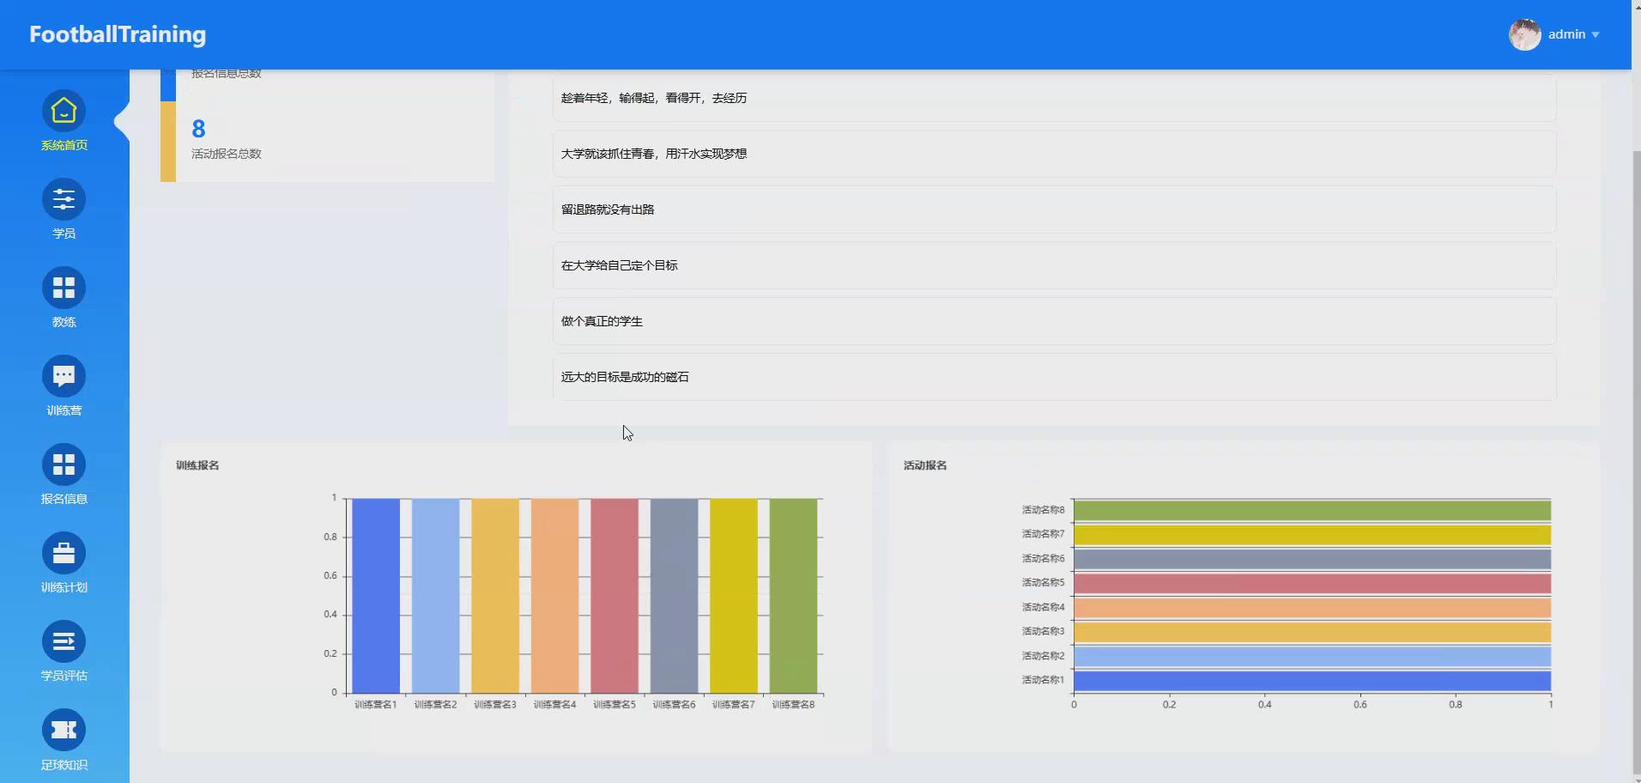Click the 活动报名总数 total count link
Screen dimensions: 1641x783
click(x=226, y=153)
